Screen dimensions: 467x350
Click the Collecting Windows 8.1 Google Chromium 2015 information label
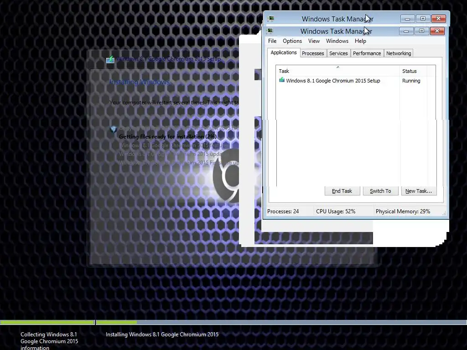[49, 341]
